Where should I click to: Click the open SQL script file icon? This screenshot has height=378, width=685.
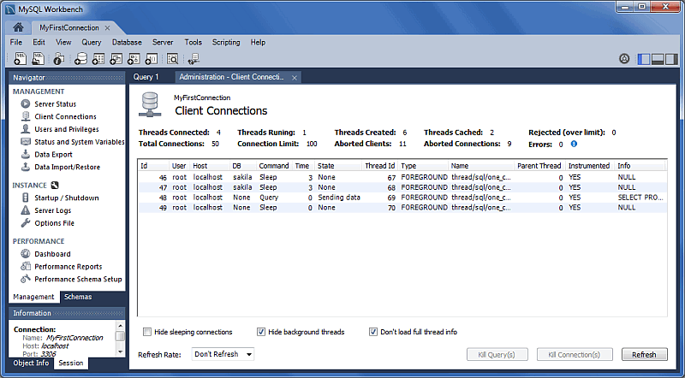coord(39,59)
